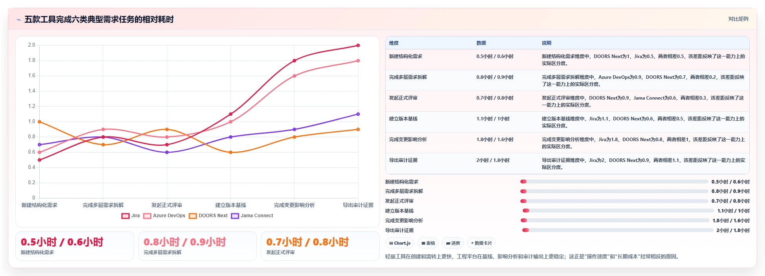Open the 0.7小时 / 0.8小时 stat card
This screenshot has height=276, width=765.
click(320, 246)
